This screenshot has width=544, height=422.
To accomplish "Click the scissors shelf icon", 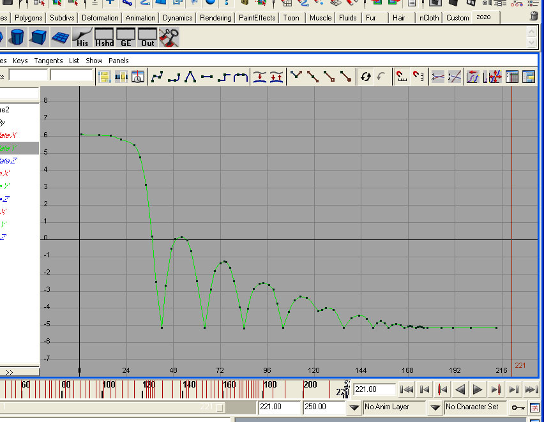I will 169,38.
